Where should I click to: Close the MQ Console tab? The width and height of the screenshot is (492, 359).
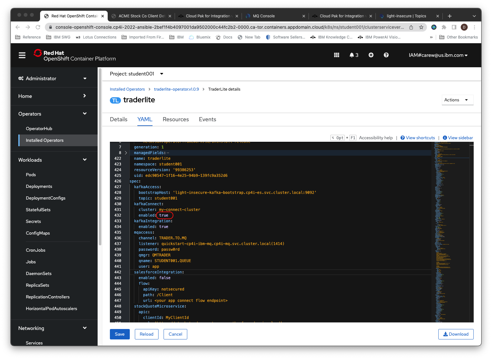[304, 16]
